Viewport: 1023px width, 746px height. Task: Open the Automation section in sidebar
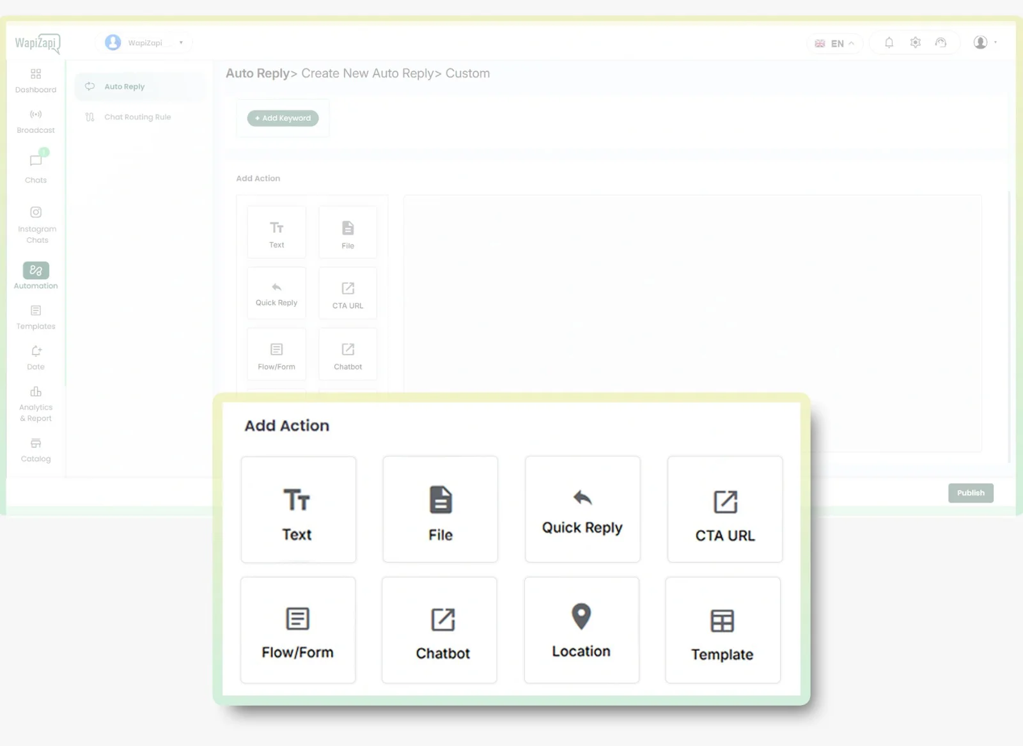click(x=35, y=275)
